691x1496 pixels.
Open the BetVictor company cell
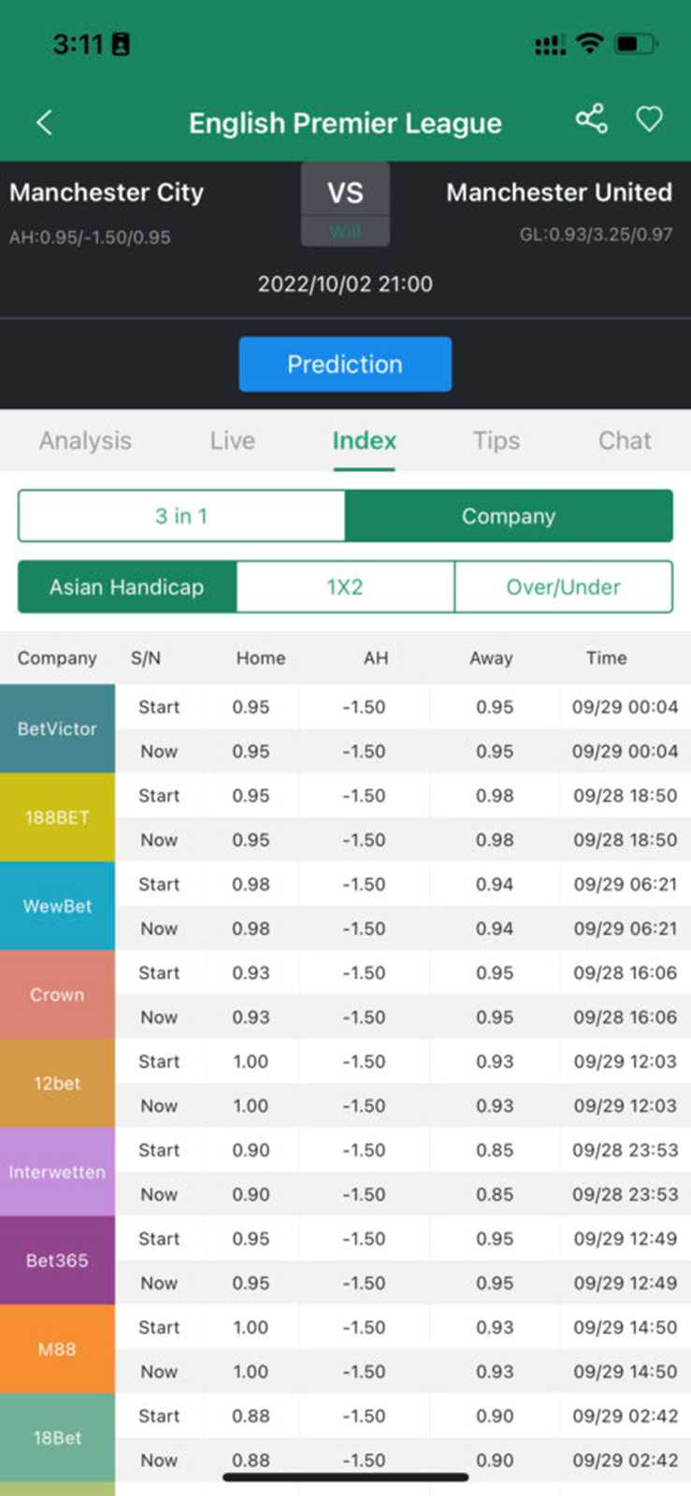[57, 728]
